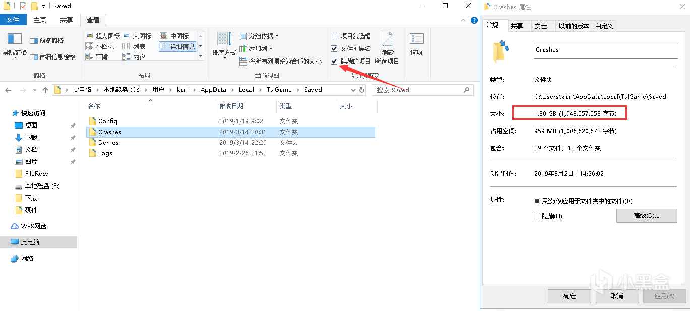Switch to Security tab in properties
The height and width of the screenshot is (311, 690).
point(541,26)
